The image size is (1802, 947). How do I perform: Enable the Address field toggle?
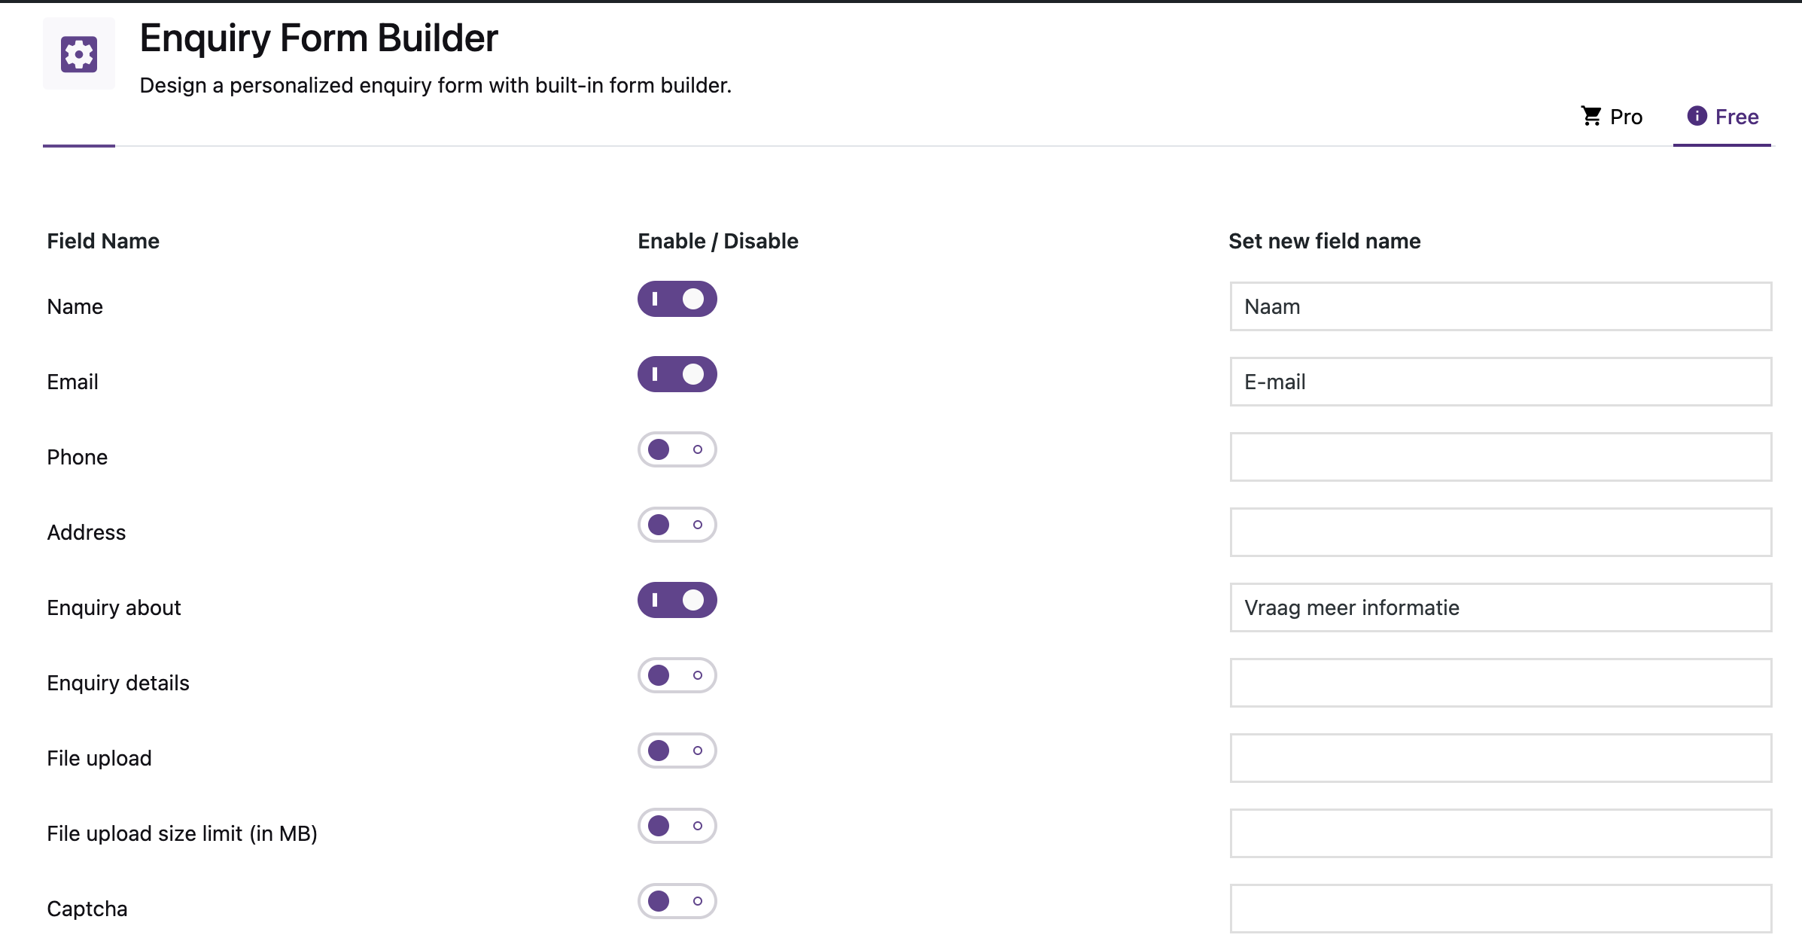pos(677,525)
